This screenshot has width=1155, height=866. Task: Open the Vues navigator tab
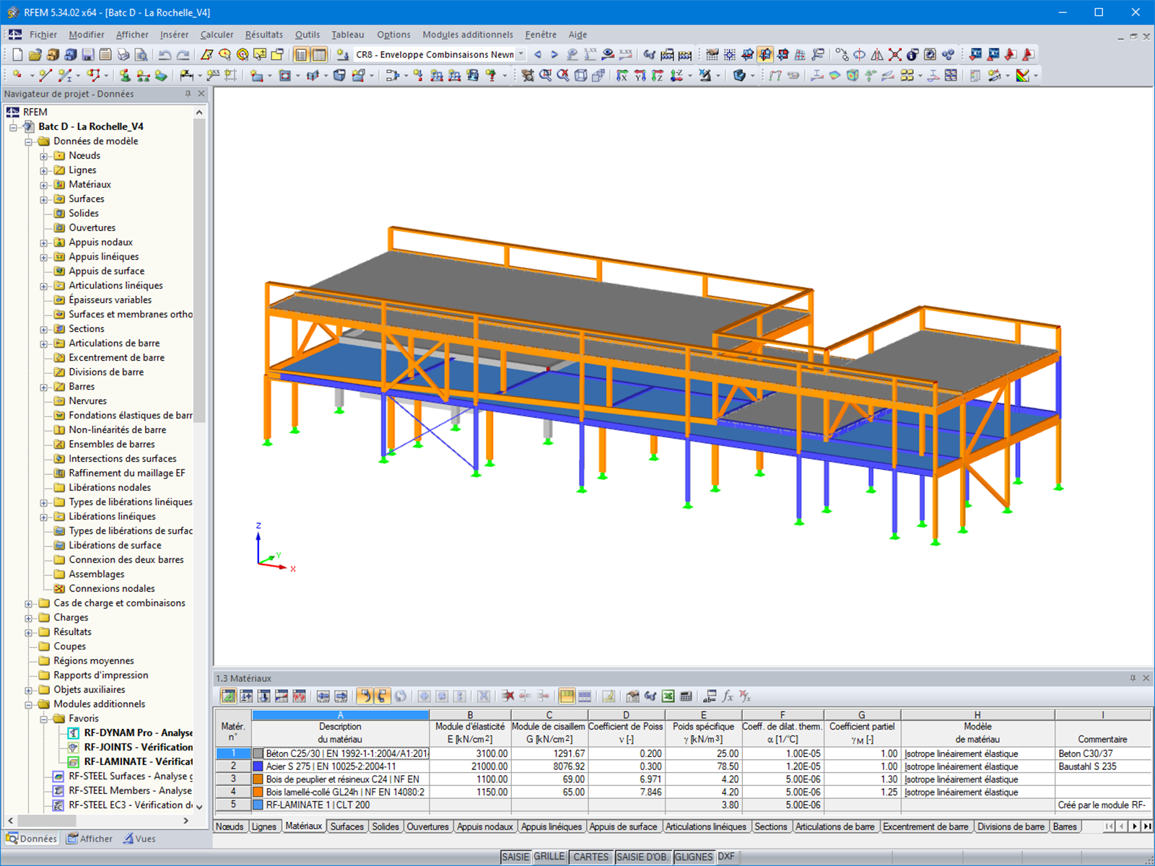tap(139, 839)
